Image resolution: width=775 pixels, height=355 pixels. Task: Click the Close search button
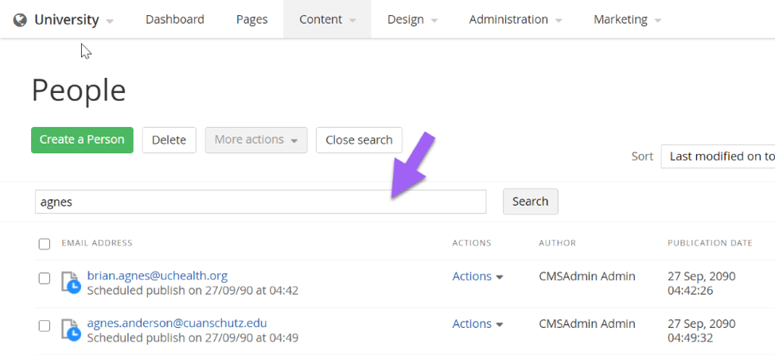tap(359, 140)
